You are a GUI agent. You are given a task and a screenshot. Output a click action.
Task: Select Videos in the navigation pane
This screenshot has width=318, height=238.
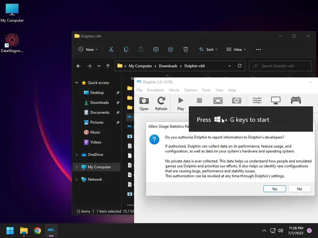[96, 142]
